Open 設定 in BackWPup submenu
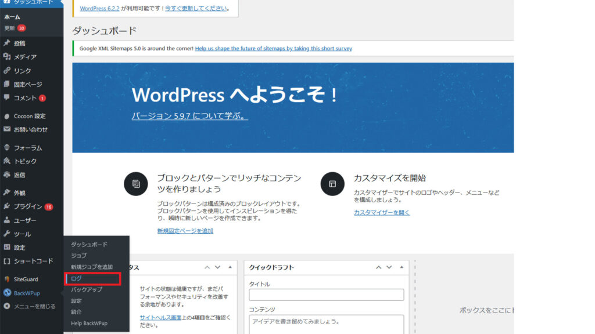Viewport: 595px width, 334px height. coord(76,301)
